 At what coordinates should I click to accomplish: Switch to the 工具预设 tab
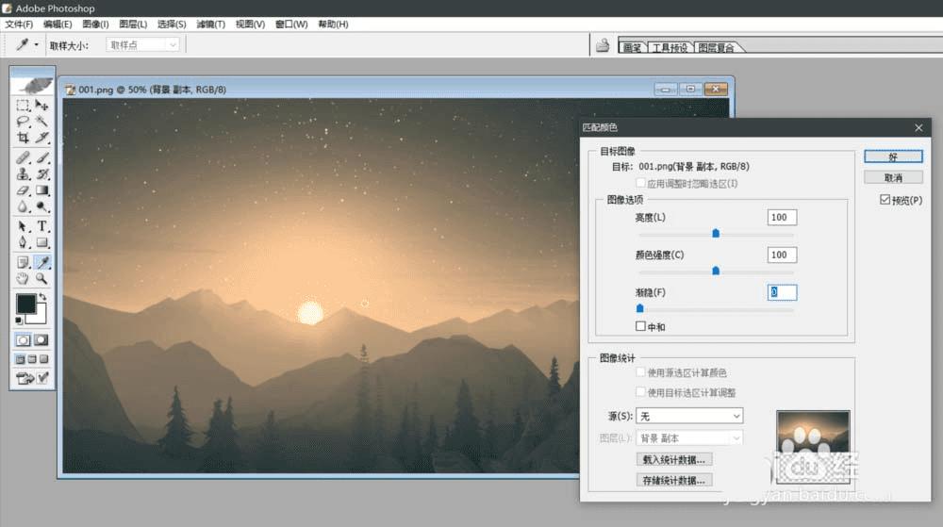click(x=670, y=47)
